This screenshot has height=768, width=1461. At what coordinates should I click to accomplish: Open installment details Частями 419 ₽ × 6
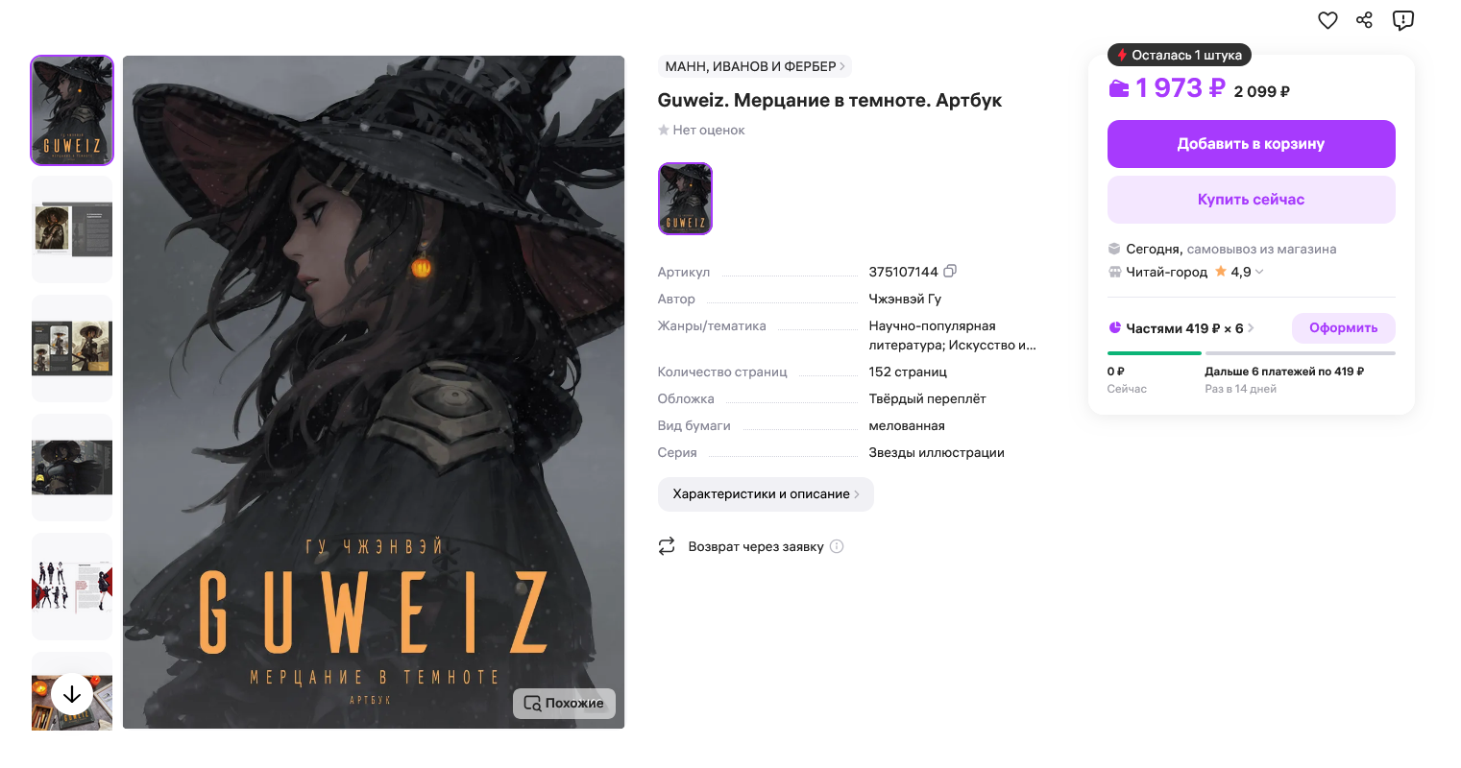pyautogui.click(x=1182, y=328)
